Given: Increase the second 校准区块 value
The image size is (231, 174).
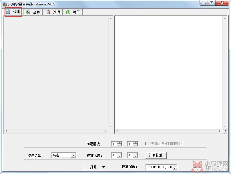Looking at the screenshot, I should 136,154.
